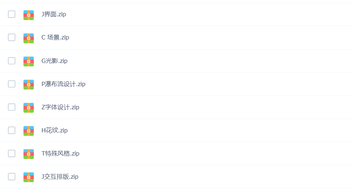Image resolution: width=353 pixels, height=195 pixels.
Task: Click the archive icon for P瀑布流设计.zip
Action: pyautogui.click(x=29, y=85)
